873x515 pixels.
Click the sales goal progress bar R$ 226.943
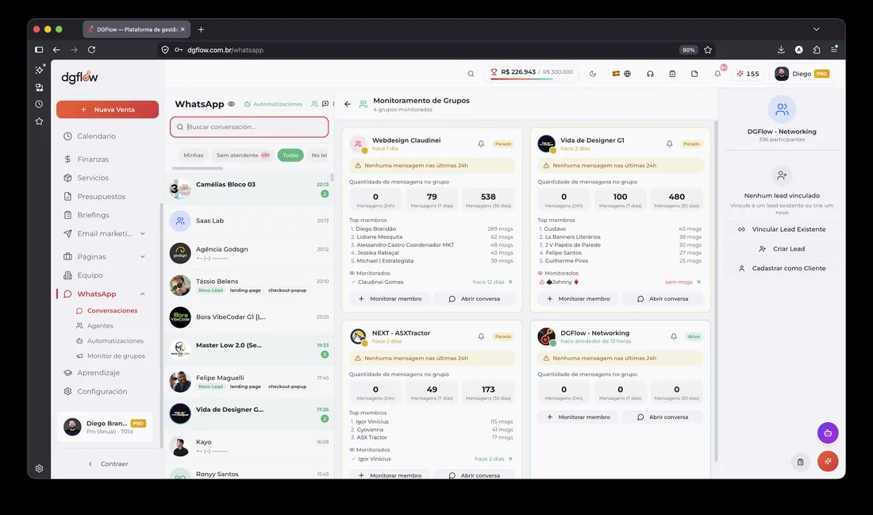(532, 73)
